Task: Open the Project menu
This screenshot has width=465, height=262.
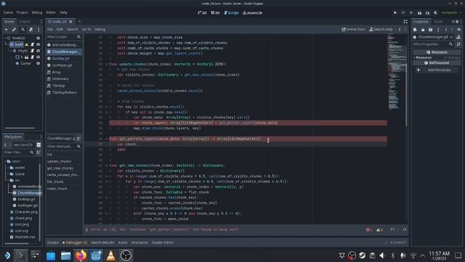Action: point(22,12)
